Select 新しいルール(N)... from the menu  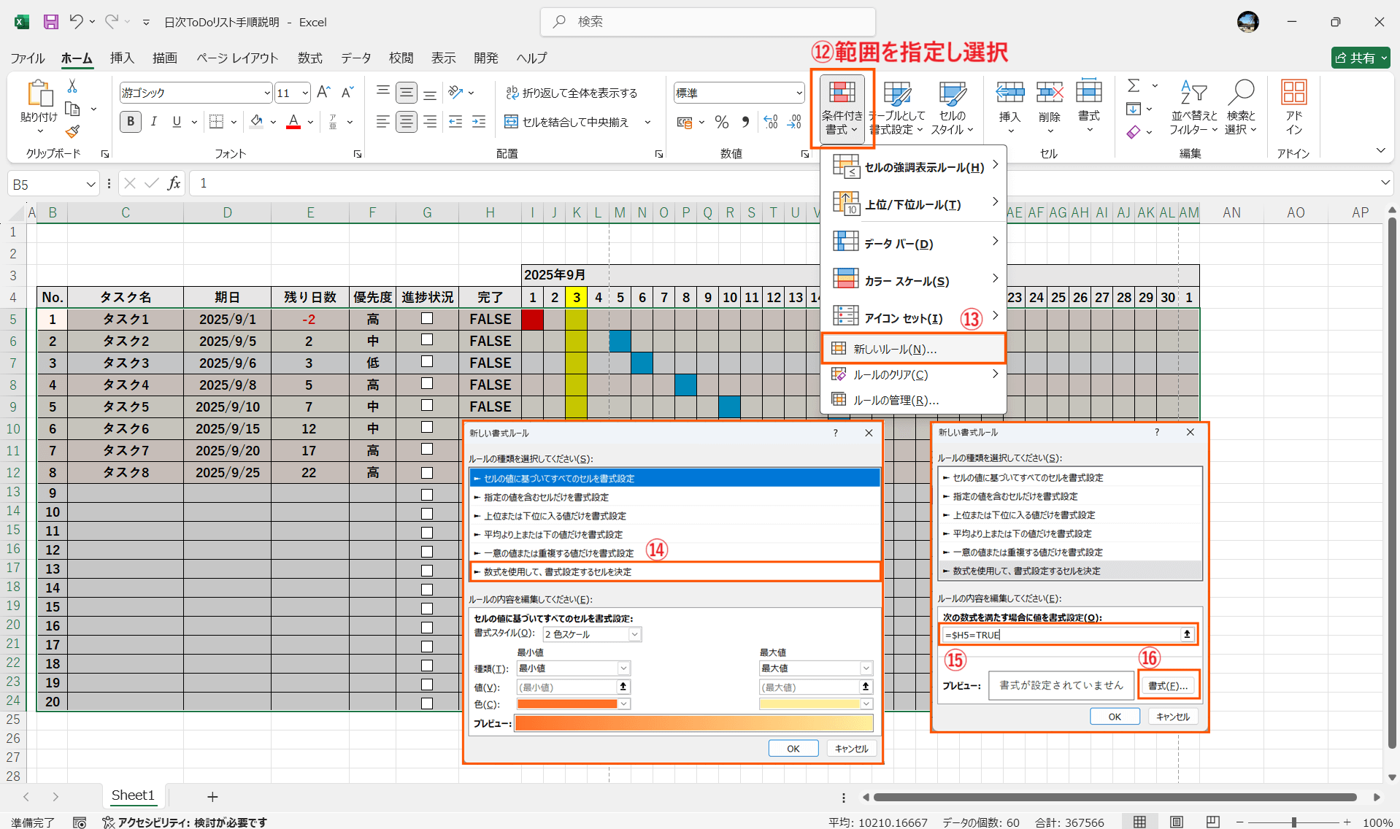click(x=895, y=349)
